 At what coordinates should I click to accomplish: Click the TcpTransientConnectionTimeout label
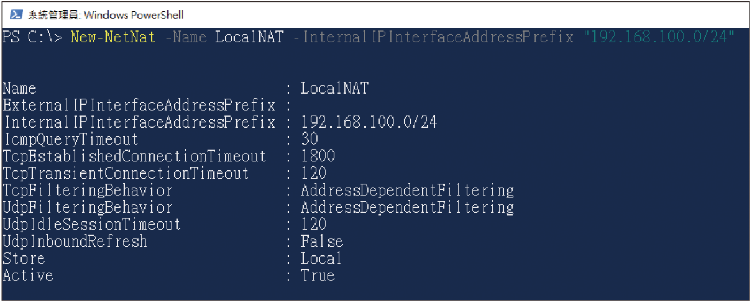click(126, 173)
